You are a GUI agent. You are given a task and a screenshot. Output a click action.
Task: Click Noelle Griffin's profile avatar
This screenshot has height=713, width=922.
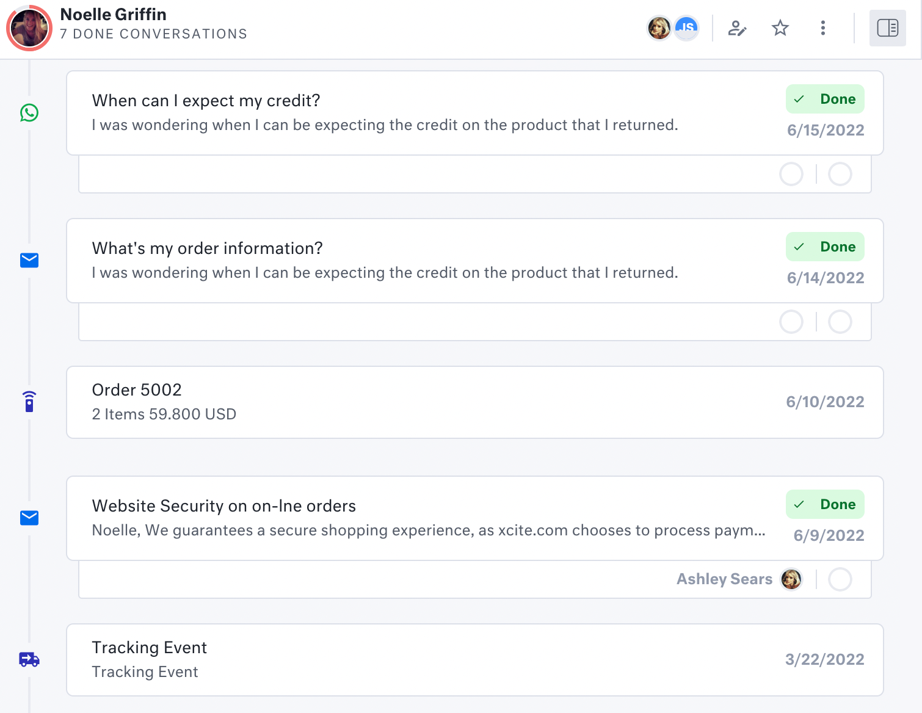(29, 28)
